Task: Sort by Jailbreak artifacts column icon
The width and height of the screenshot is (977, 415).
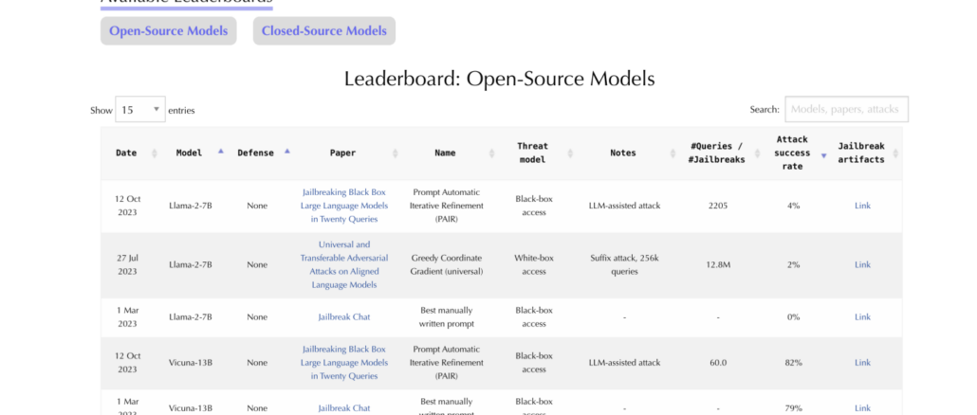Action: pyautogui.click(x=895, y=153)
